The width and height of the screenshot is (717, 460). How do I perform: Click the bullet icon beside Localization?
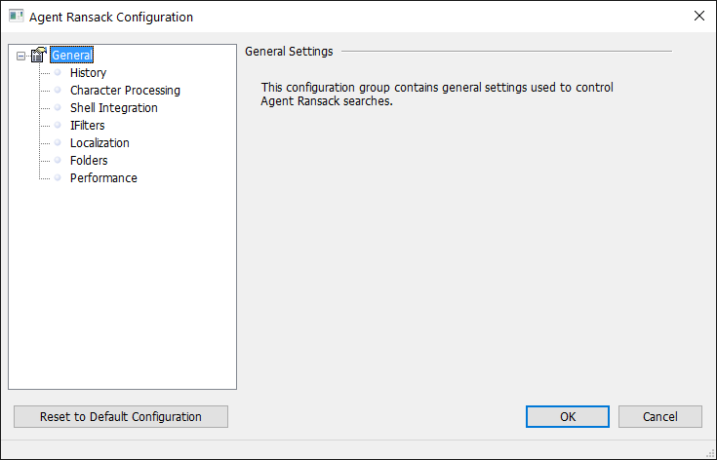[58, 142]
